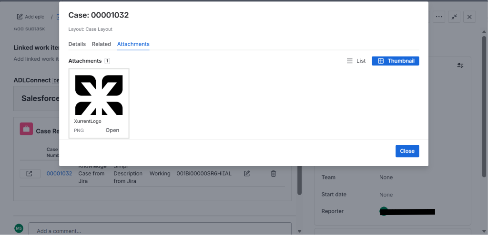Click Add epic in the breadcrumb

tap(30, 17)
